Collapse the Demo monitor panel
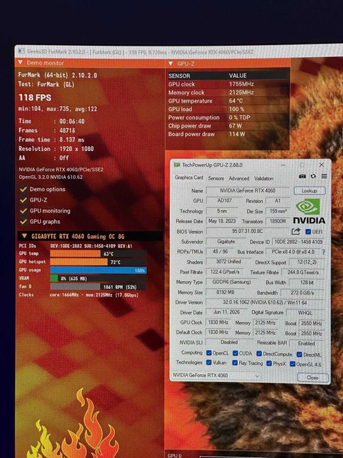This screenshot has height=458, width=343. point(20,63)
